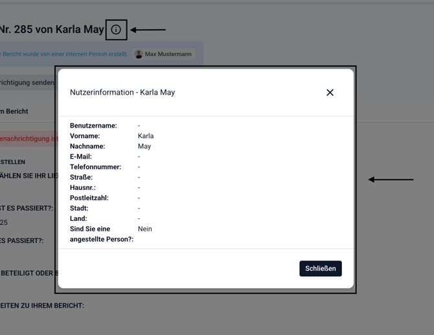Click the 'Straße:' field label
434x335 pixels.
tap(81, 178)
